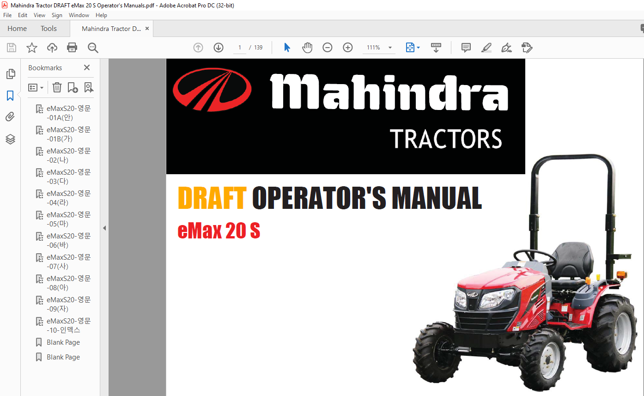644x396 pixels.
Task: Open the Sign menu
Action: coord(57,15)
